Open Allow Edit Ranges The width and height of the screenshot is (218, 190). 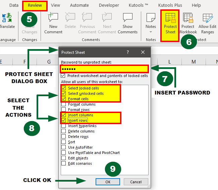208,24
